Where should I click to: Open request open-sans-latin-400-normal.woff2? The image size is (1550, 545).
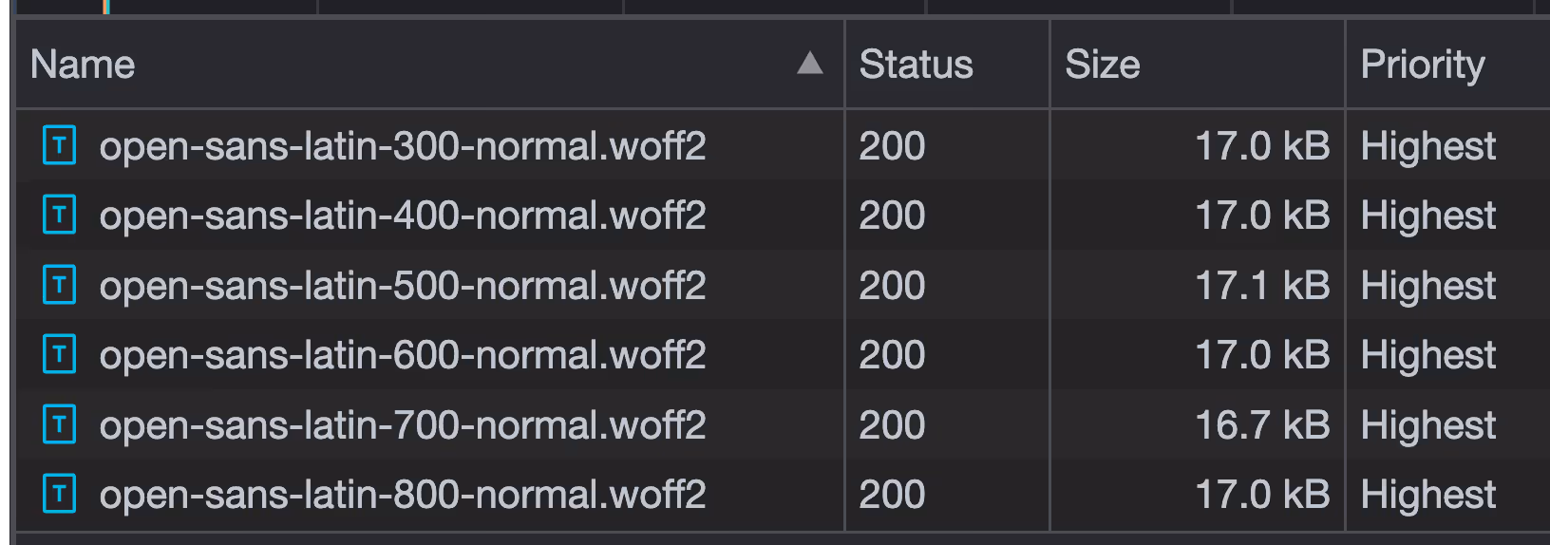[x=403, y=216]
